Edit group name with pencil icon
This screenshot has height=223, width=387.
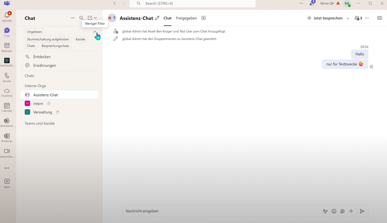click(x=157, y=18)
